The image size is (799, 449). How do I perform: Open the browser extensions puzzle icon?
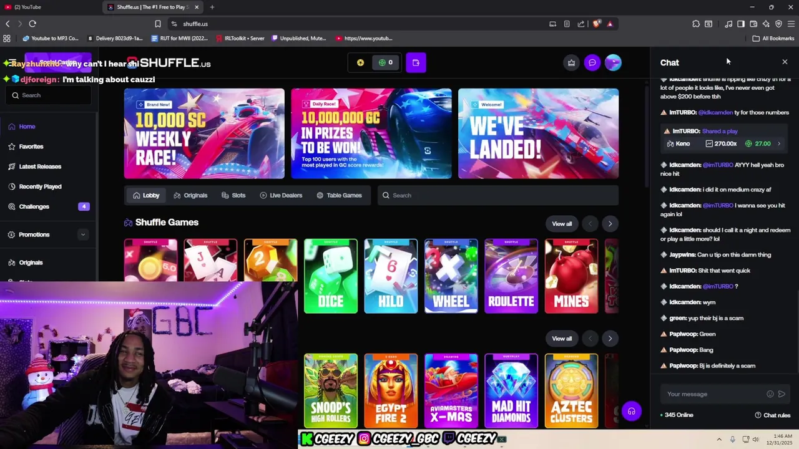696,24
